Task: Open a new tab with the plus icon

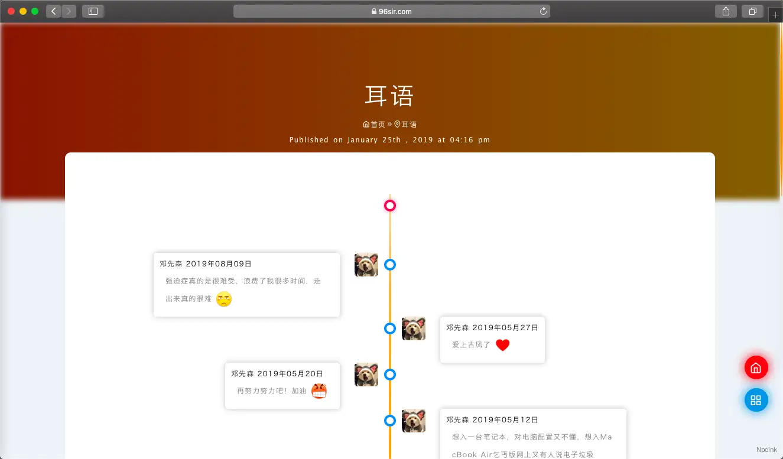Action: 775,14
